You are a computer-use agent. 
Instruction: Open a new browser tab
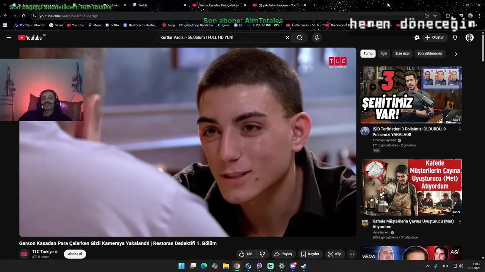click(x=314, y=5)
